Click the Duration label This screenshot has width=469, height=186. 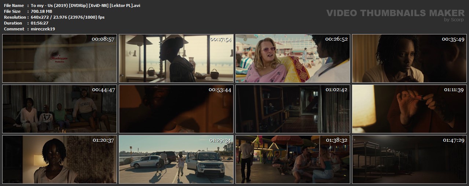[x=13, y=23]
